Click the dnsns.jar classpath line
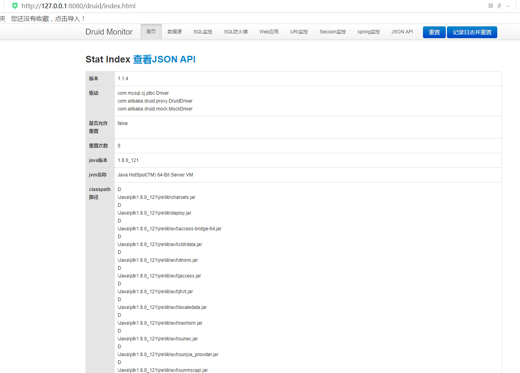The height and width of the screenshot is (373, 520). [158, 260]
